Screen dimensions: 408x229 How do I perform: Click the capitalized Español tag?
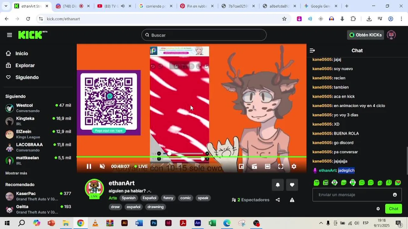(149, 198)
